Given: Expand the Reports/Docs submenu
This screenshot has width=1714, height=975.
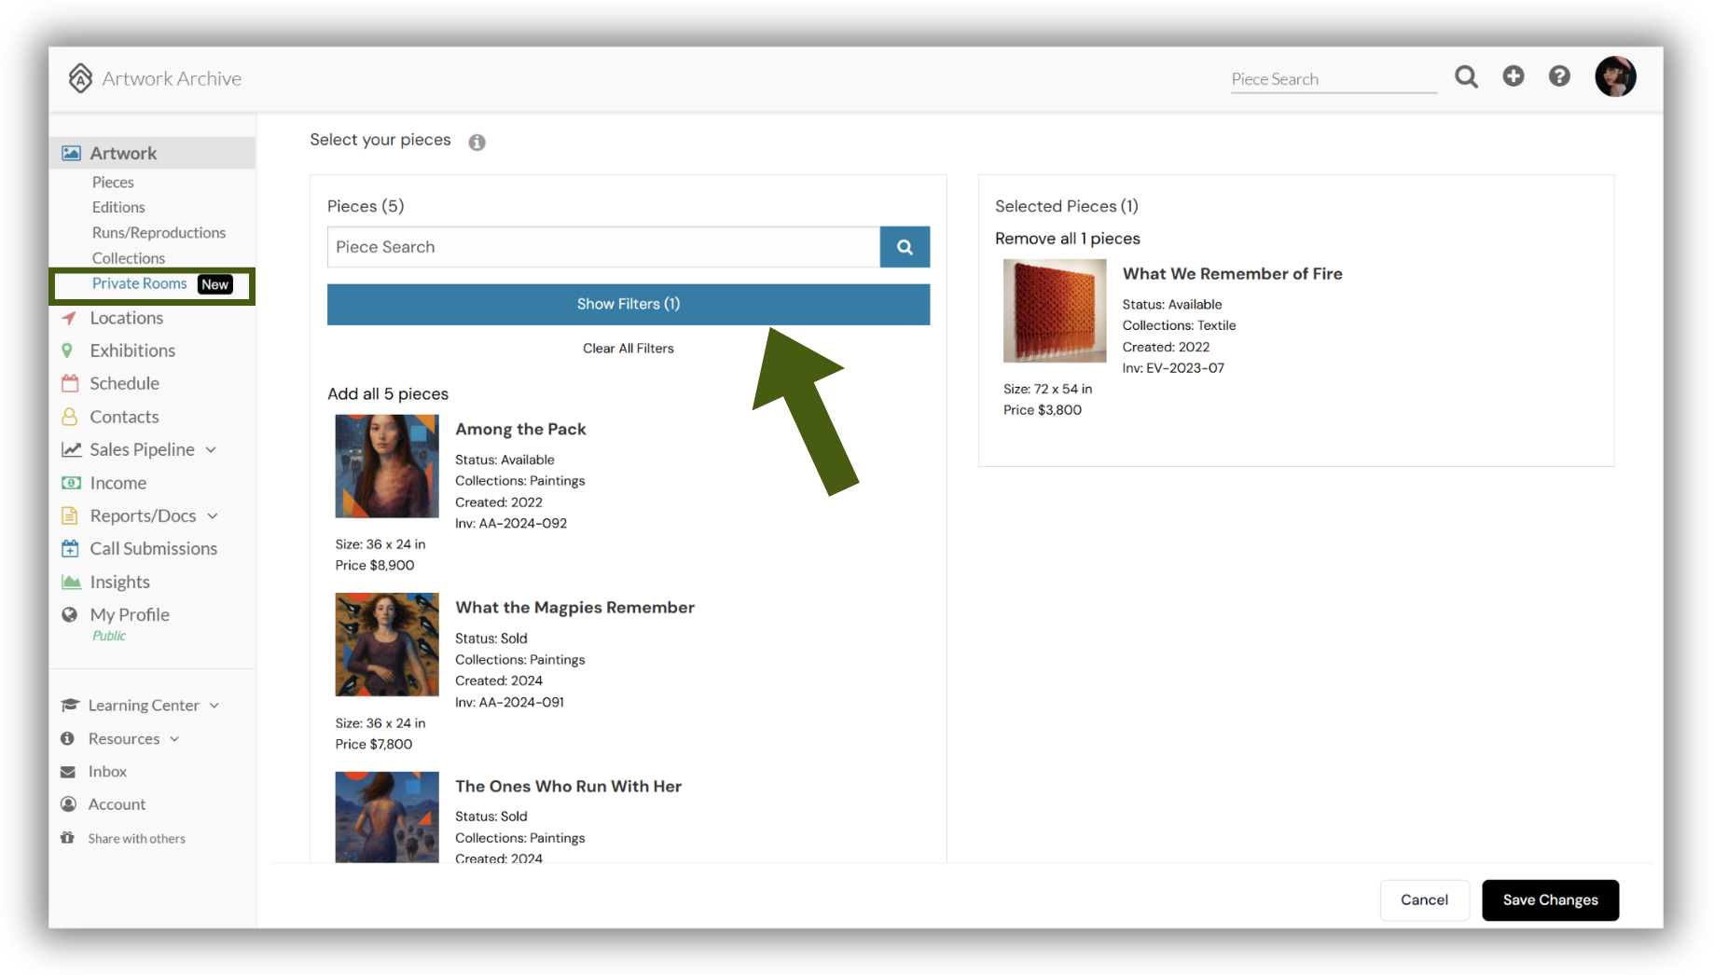Looking at the screenshot, I should coord(213,516).
